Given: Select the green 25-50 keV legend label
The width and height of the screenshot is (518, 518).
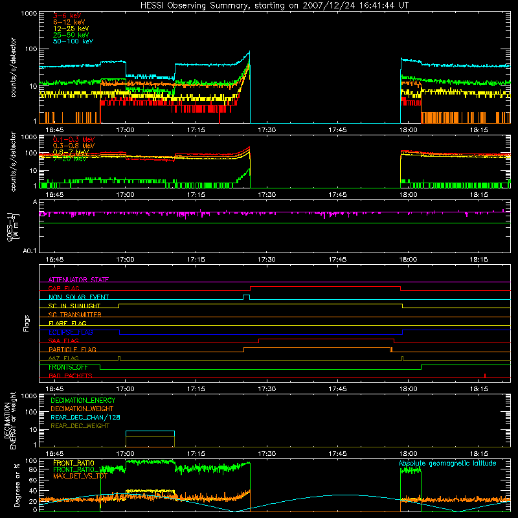Looking at the screenshot, I should coord(71,35).
